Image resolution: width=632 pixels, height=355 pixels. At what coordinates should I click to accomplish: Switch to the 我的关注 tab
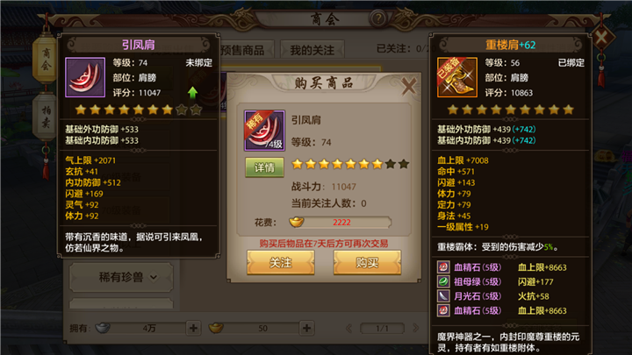coord(312,50)
